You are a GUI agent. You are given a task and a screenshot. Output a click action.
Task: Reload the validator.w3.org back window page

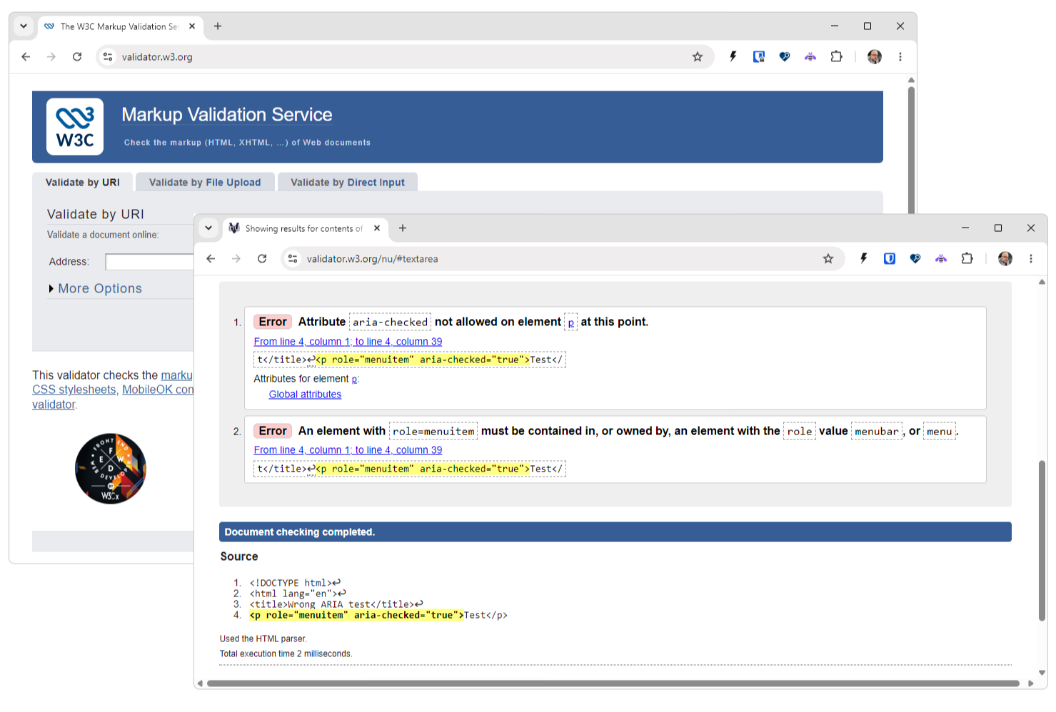(x=77, y=57)
